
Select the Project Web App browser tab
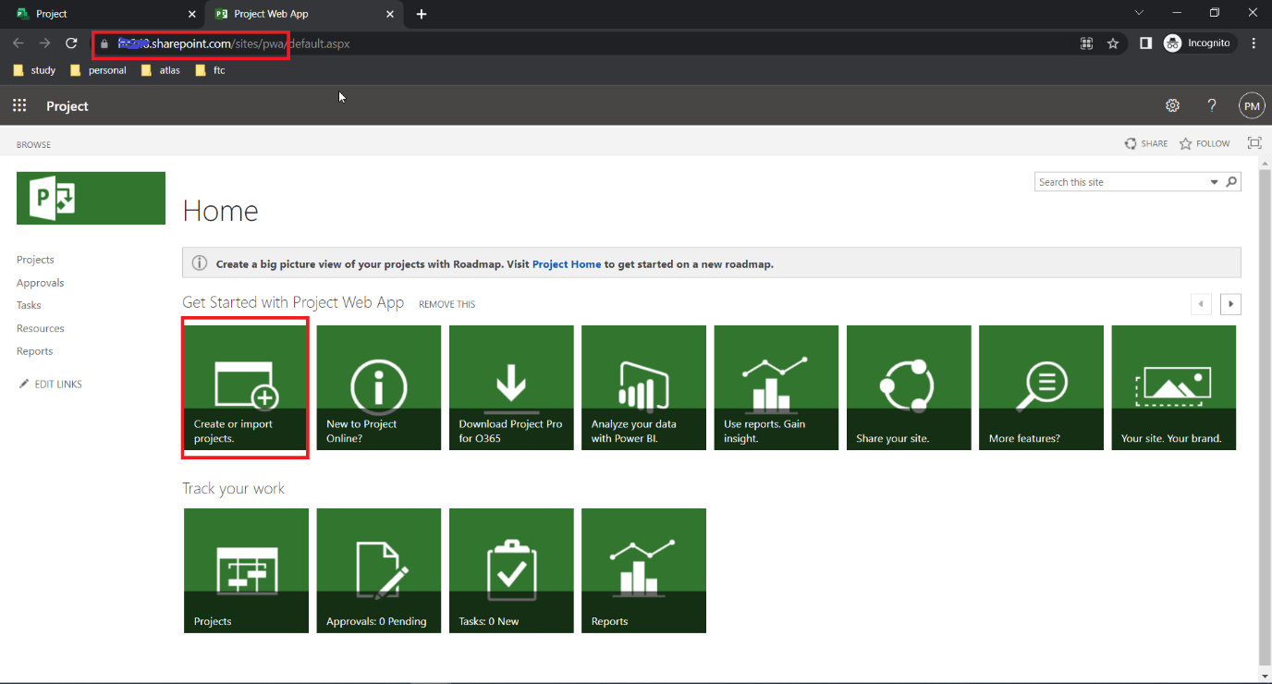pos(301,14)
